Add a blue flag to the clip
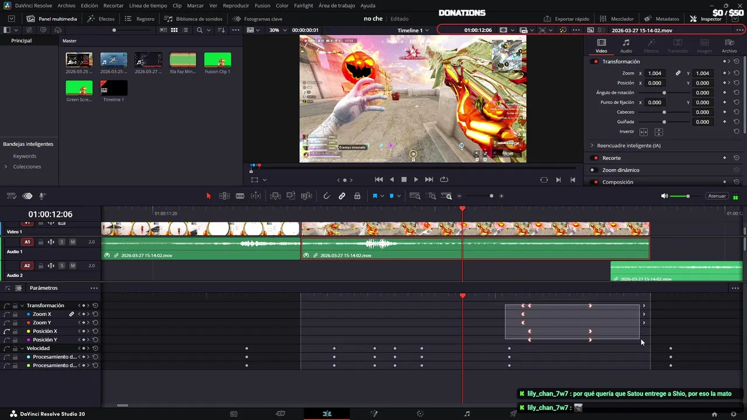747x420 pixels. click(375, 196)
